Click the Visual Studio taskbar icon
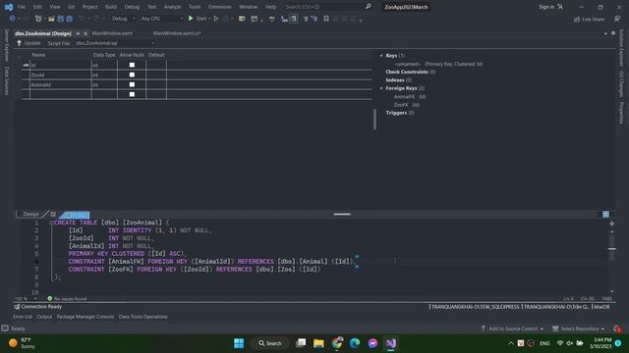This screenshot has width=629, height=353. [x=391, y=343]
